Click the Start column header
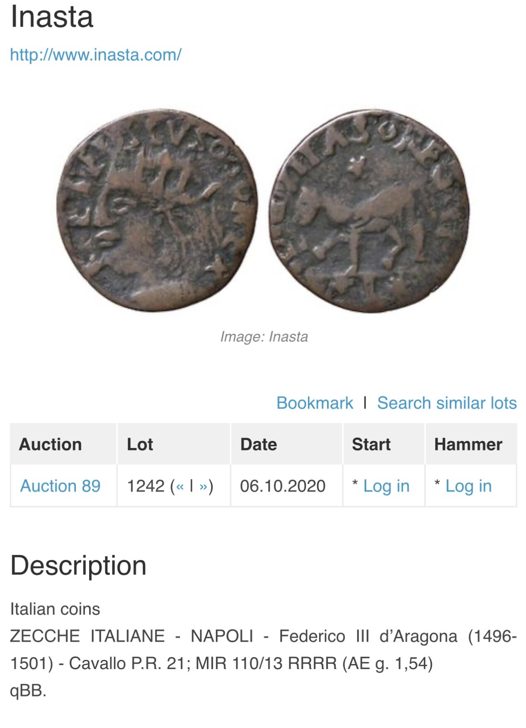The width and height of the screenshot is (526, 728). tap(371, 444)
